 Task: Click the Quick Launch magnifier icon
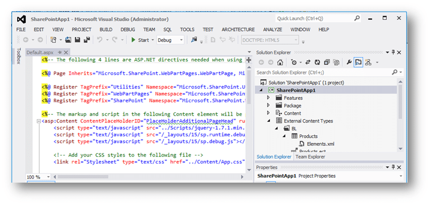click(x=357, y=18)
